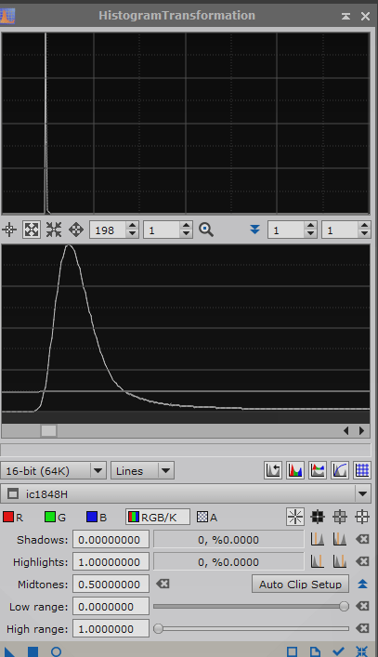Select the green G channel
Viewport: 378px width, 657px height.
pos(56,517)
